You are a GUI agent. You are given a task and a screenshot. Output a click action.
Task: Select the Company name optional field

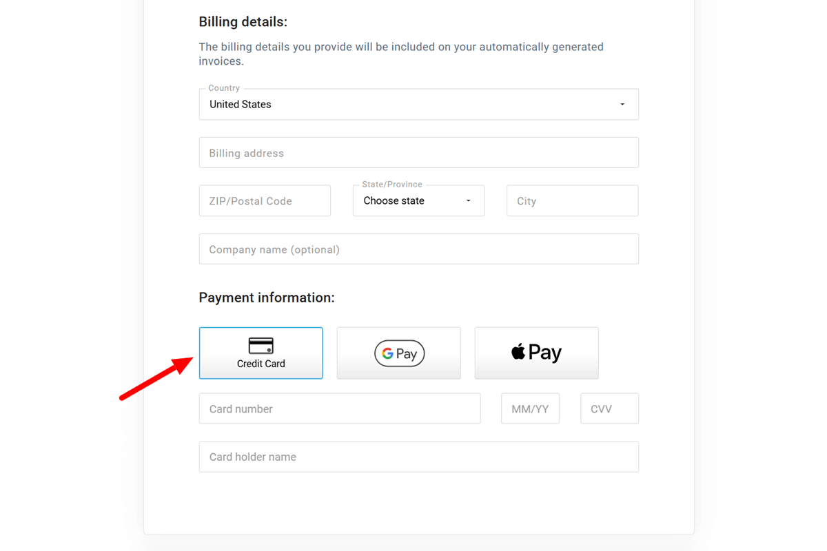click(x=418, y=249)
